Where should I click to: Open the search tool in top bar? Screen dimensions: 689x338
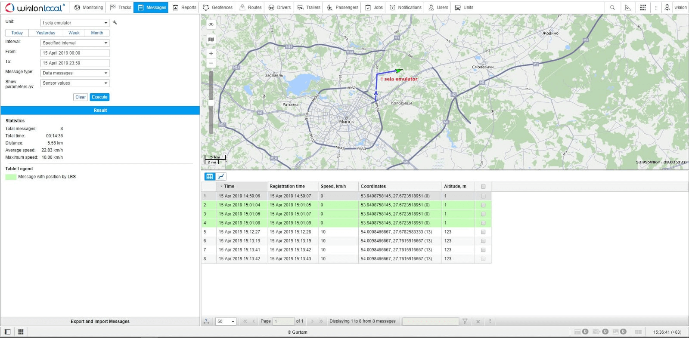click(612, 7)
